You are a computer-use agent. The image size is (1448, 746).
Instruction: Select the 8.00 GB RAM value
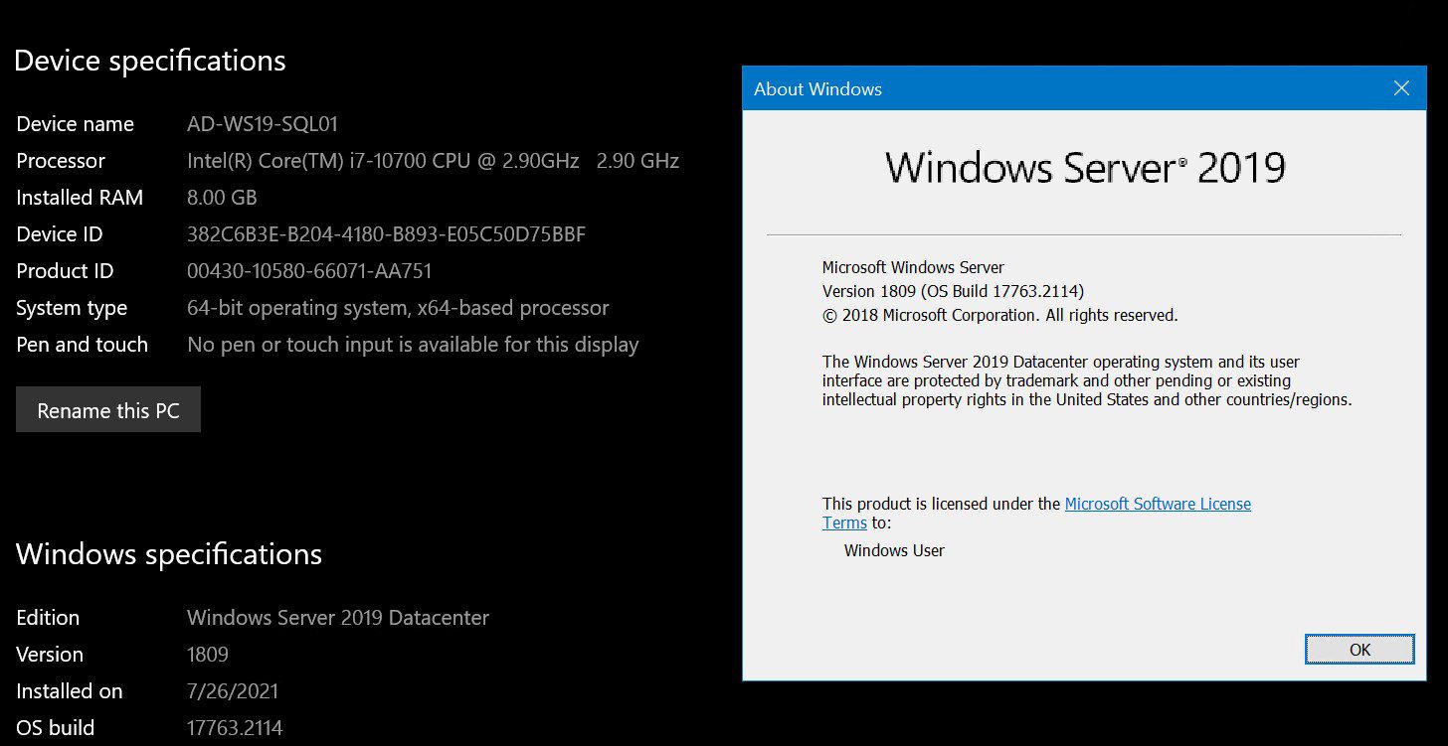222,198
